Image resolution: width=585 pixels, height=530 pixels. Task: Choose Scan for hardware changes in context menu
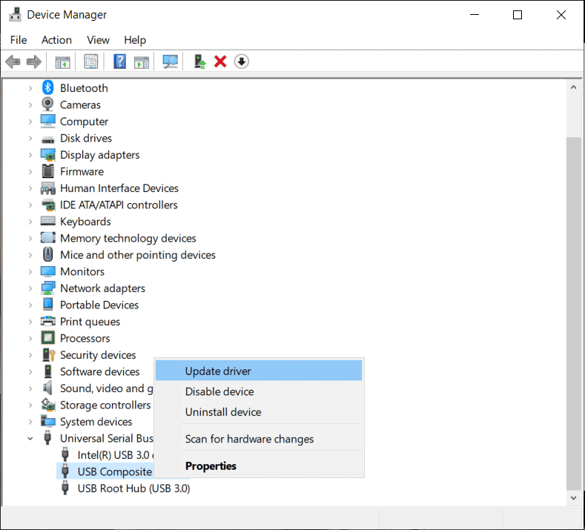259,439
